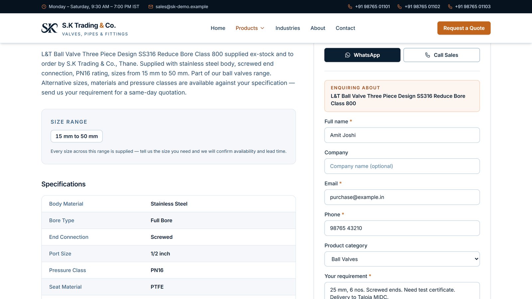This screenshot has height=299, width=532.
Task: Click the Screwed end connection value
Action: (162, 237)
